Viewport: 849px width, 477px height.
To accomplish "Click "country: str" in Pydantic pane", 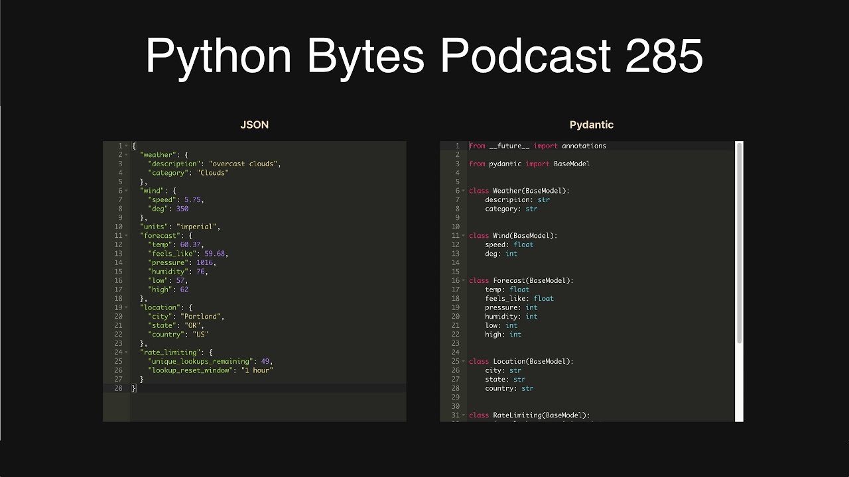I will tap(509, 388).
